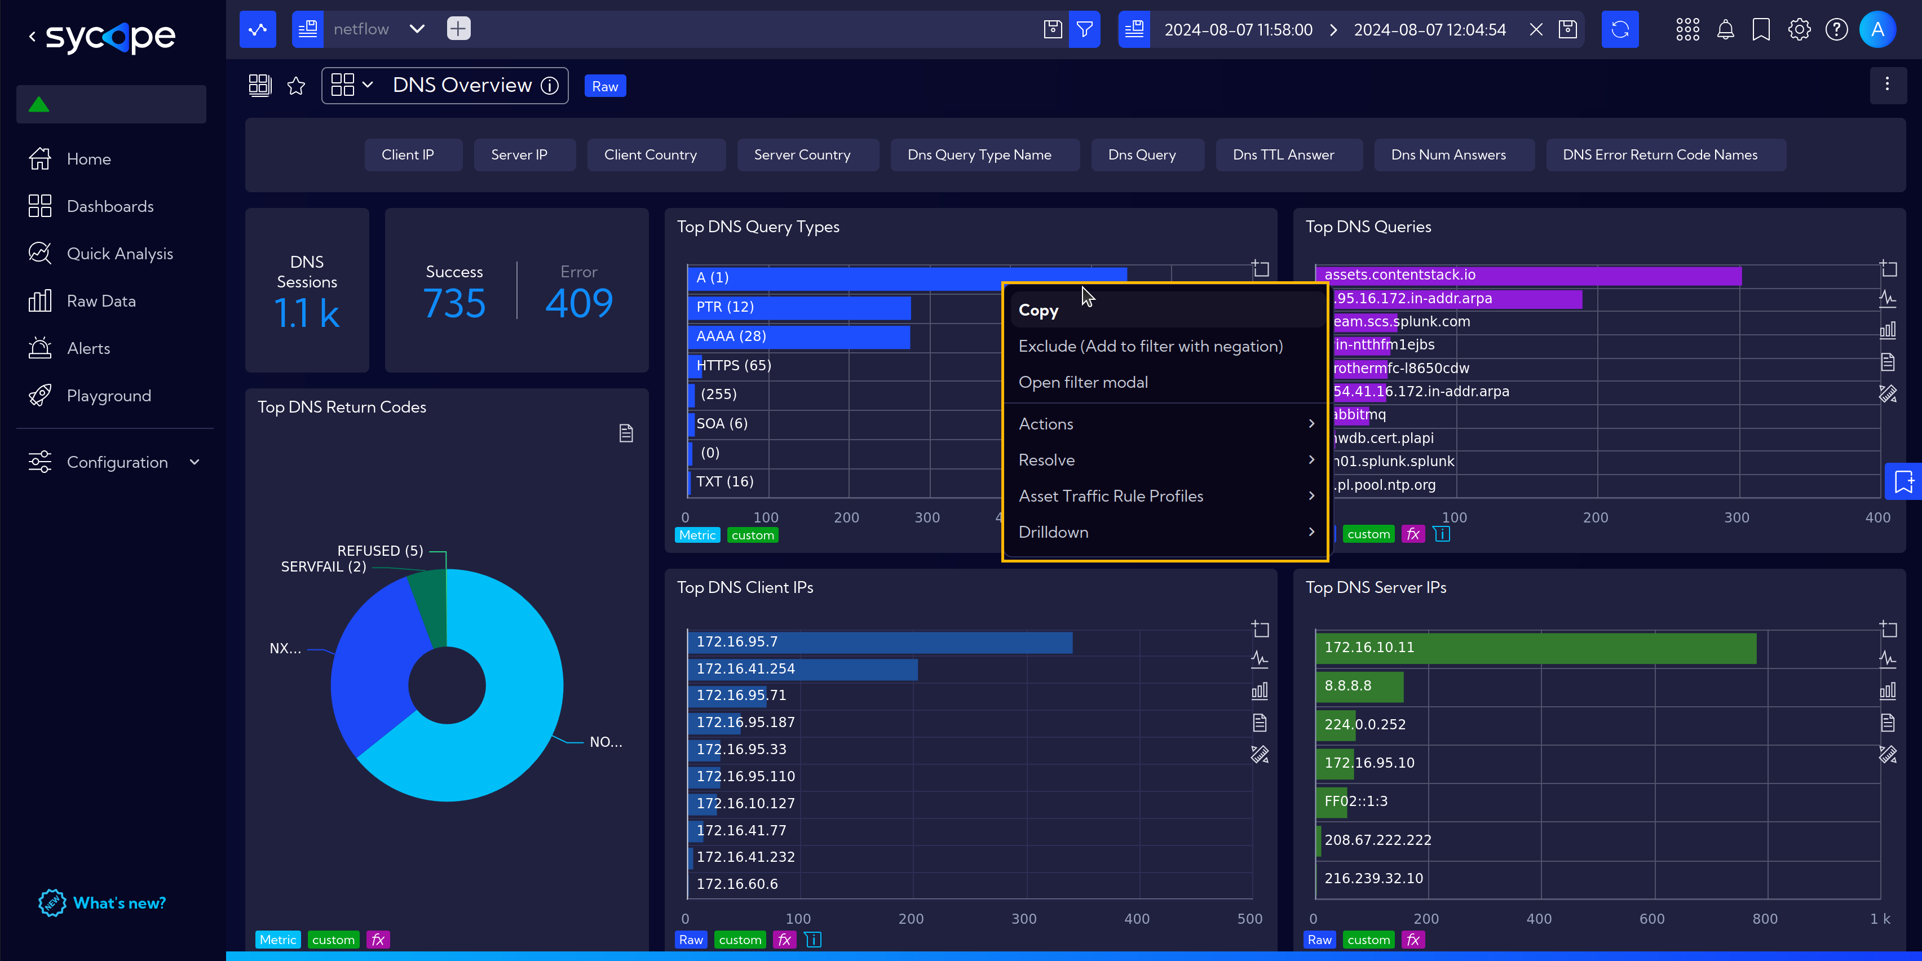The width and height of the screenshot is (1922, 961).
Task: Click the Raw badge beside the dashboard title
Action: (605, 87)
